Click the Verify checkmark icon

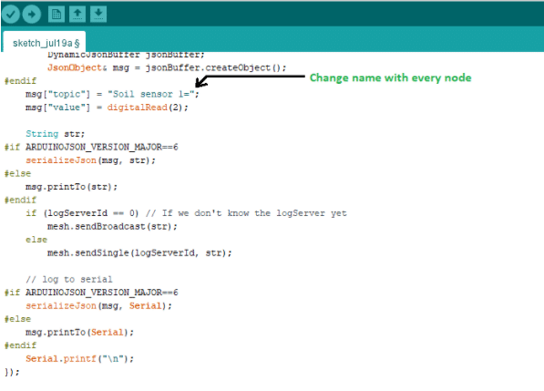click(10, 15)
